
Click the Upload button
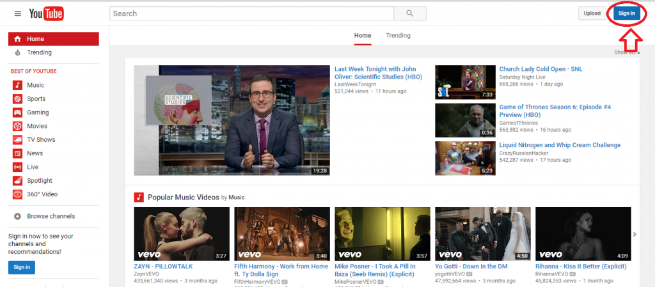[x=592, y=13]
